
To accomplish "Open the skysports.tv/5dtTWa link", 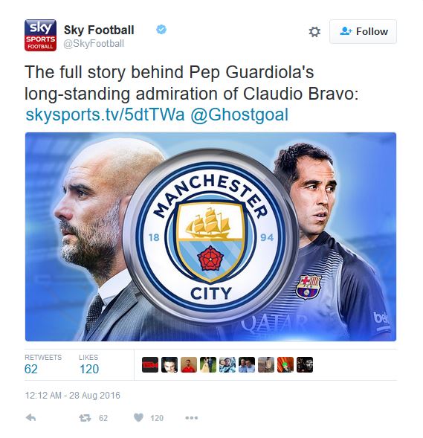I will pos(105,115).
